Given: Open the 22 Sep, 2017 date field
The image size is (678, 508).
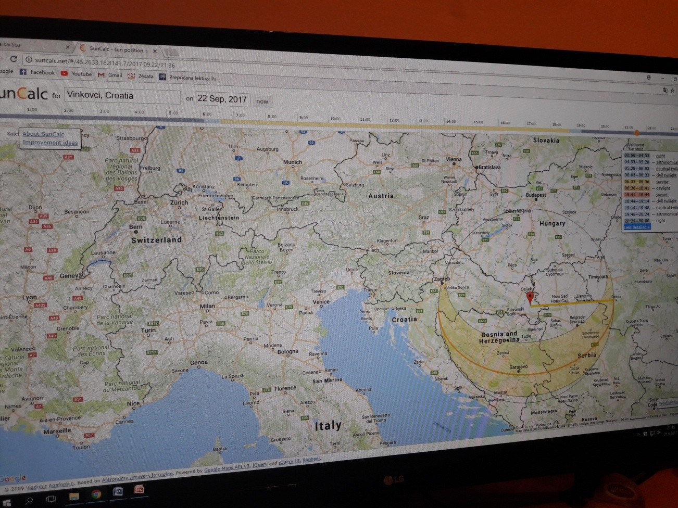Looking at the screenshot, I should point(222,99).
